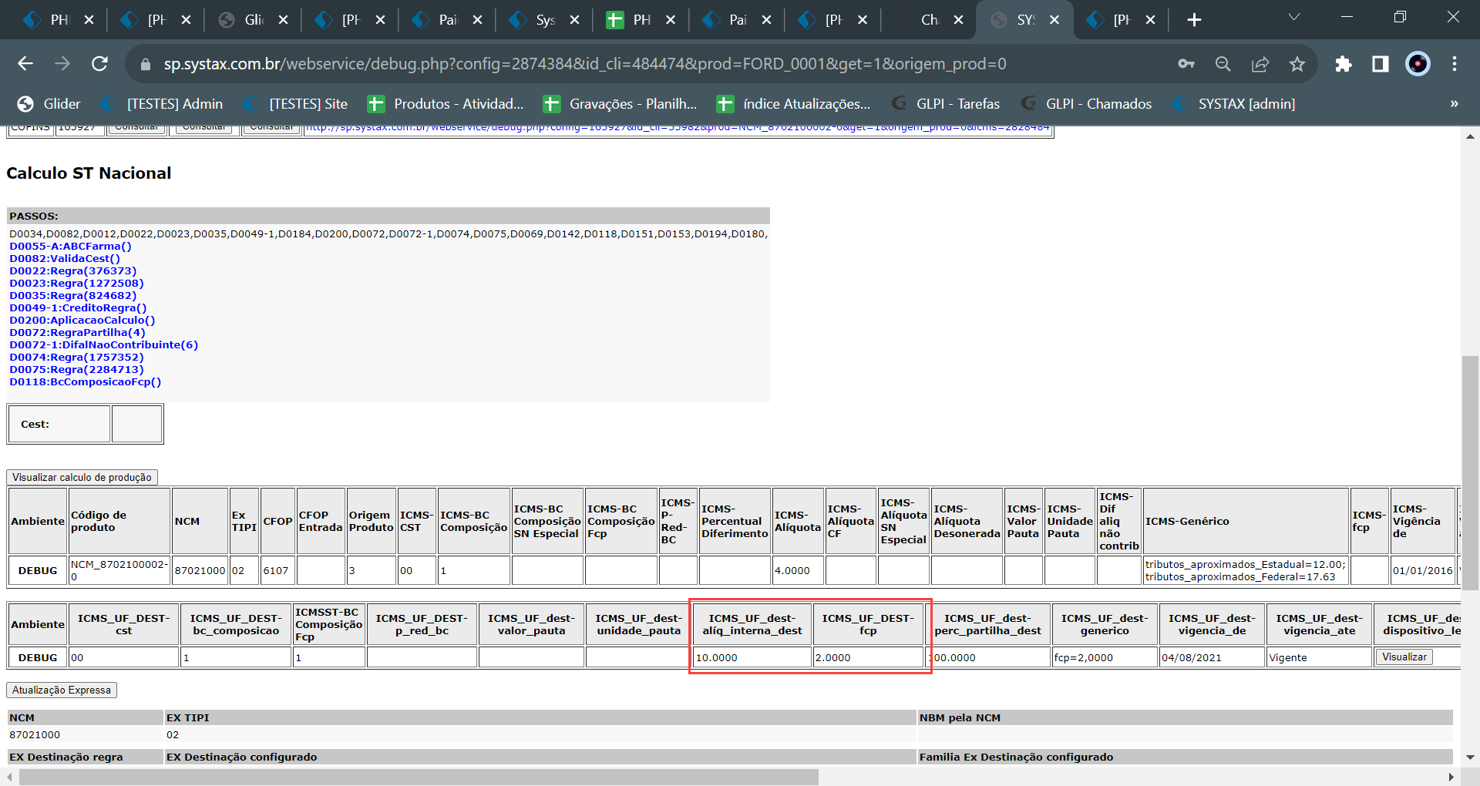Select D0023:Regra(1272508) step text
Image resolution: width=1480 pixels, height=786 pixels.
pyautogui.click(x=76, y=284)
